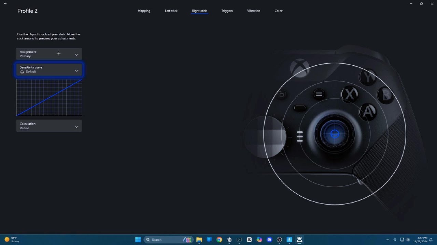Open OBS Studio from the taskbar

coord(279,240)
